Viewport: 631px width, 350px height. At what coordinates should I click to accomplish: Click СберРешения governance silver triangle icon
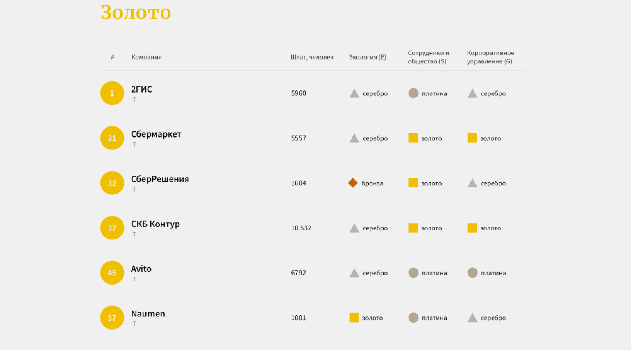coord(472,183)
